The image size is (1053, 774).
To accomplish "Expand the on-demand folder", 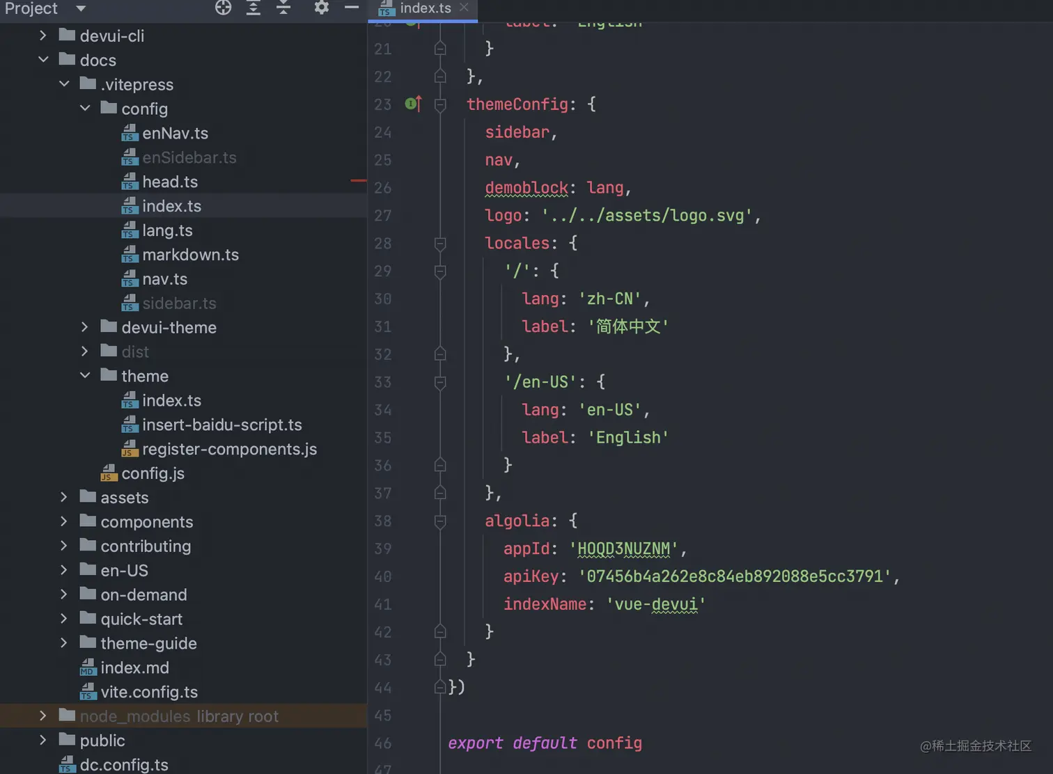I will pos(64,594).
